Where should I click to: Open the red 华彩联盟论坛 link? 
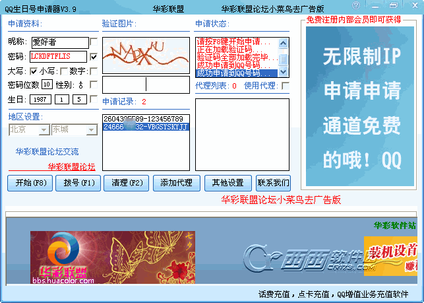tap(72, 166)
